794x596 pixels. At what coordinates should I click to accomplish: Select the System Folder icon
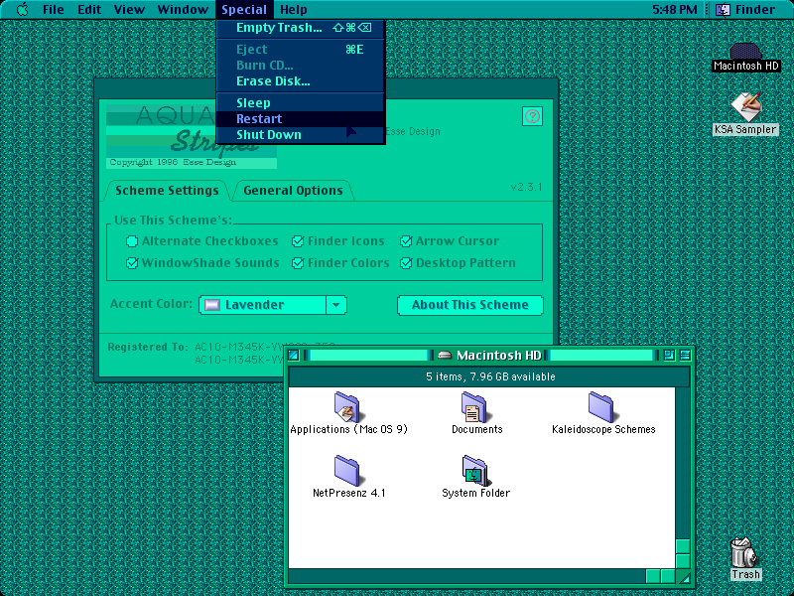pyautogui.click(x=475, y=477)
